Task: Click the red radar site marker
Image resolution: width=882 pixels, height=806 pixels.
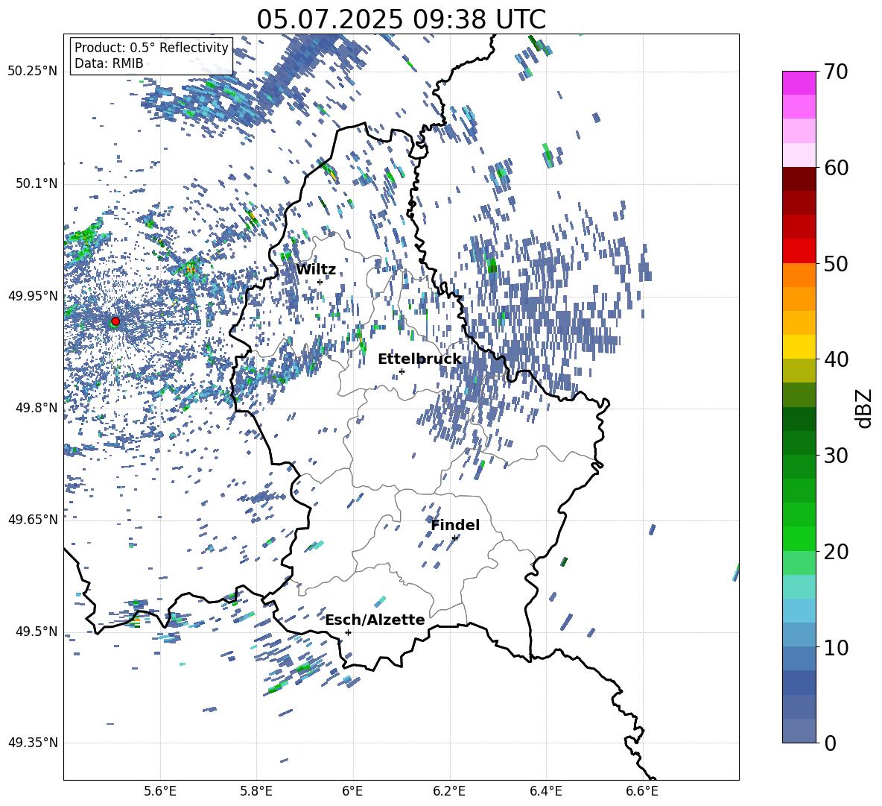Action: (115, 321)
